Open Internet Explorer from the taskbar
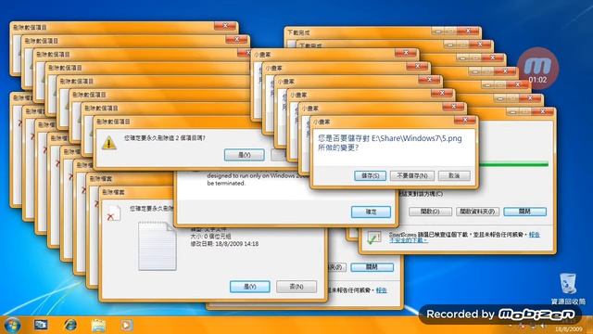The width and height of the screenshot is (593, 334). [x=70, y=325]
